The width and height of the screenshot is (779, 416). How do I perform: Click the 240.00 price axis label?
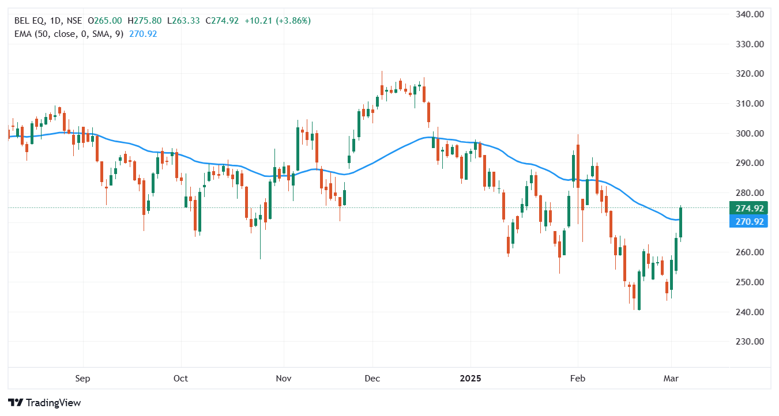751,312
